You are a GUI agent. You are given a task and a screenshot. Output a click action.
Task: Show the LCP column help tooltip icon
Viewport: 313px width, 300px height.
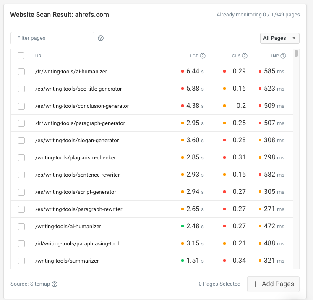pyautogui.click(x=203, y=56)
